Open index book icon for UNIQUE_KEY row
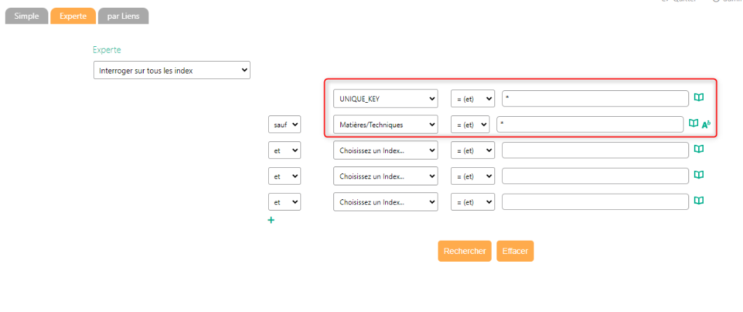This screenshot has height=312, width=743. [x=698, y=98]
